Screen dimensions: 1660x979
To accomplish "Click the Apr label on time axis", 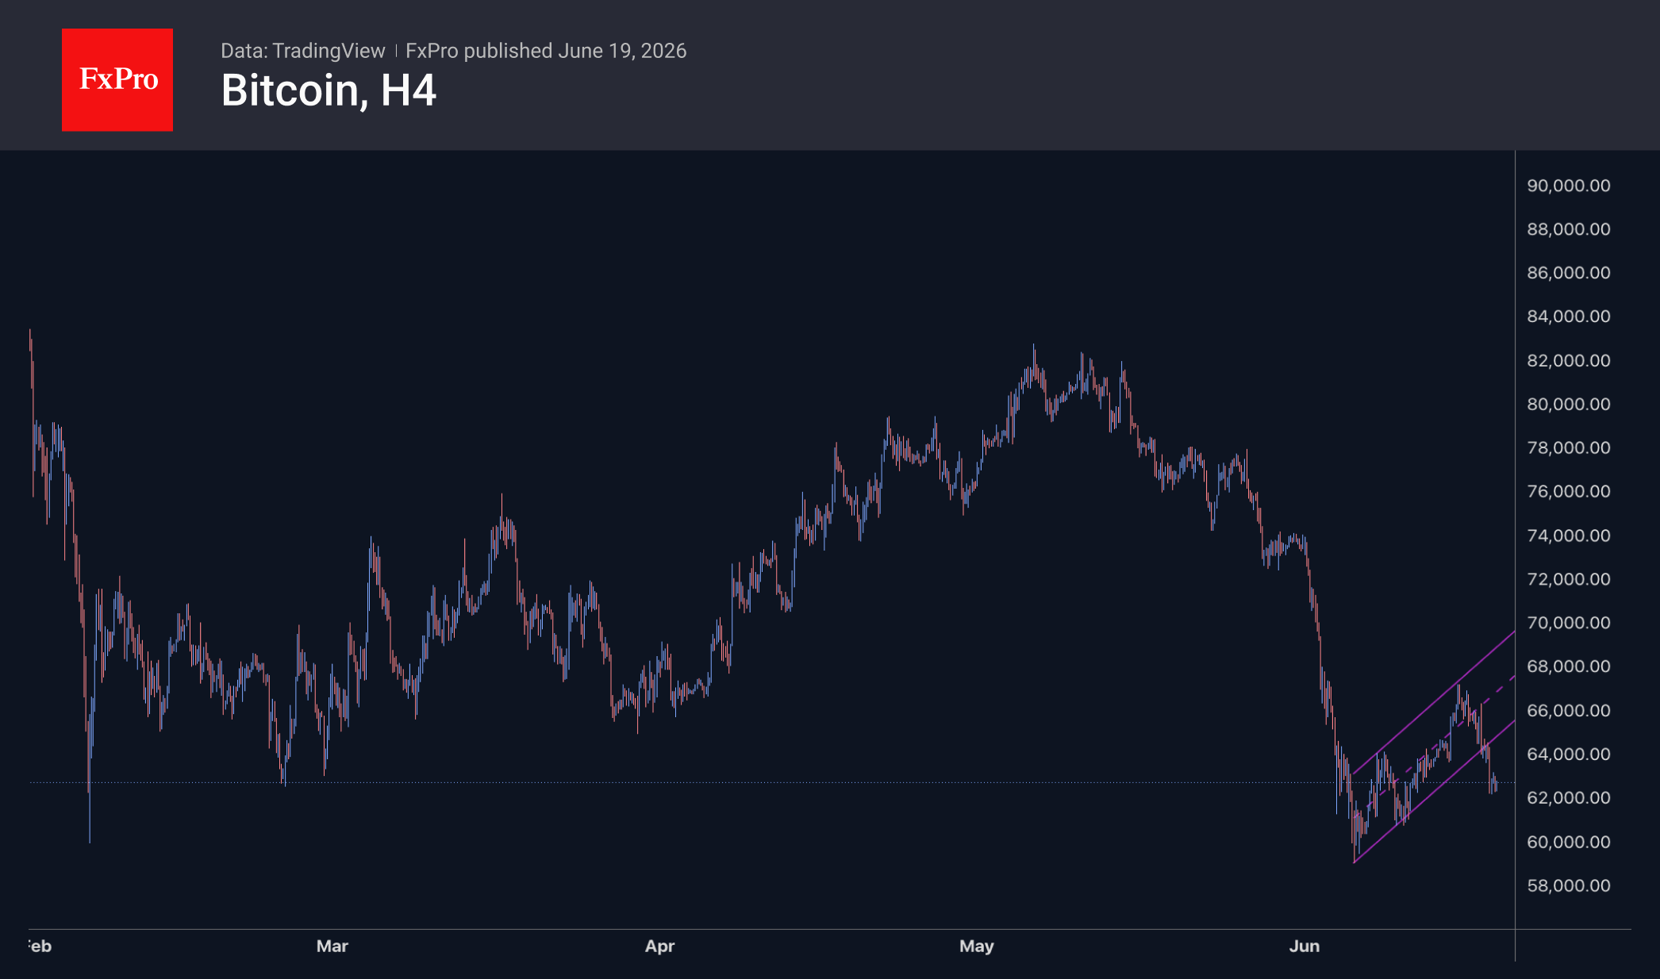I will click(659, 946).
